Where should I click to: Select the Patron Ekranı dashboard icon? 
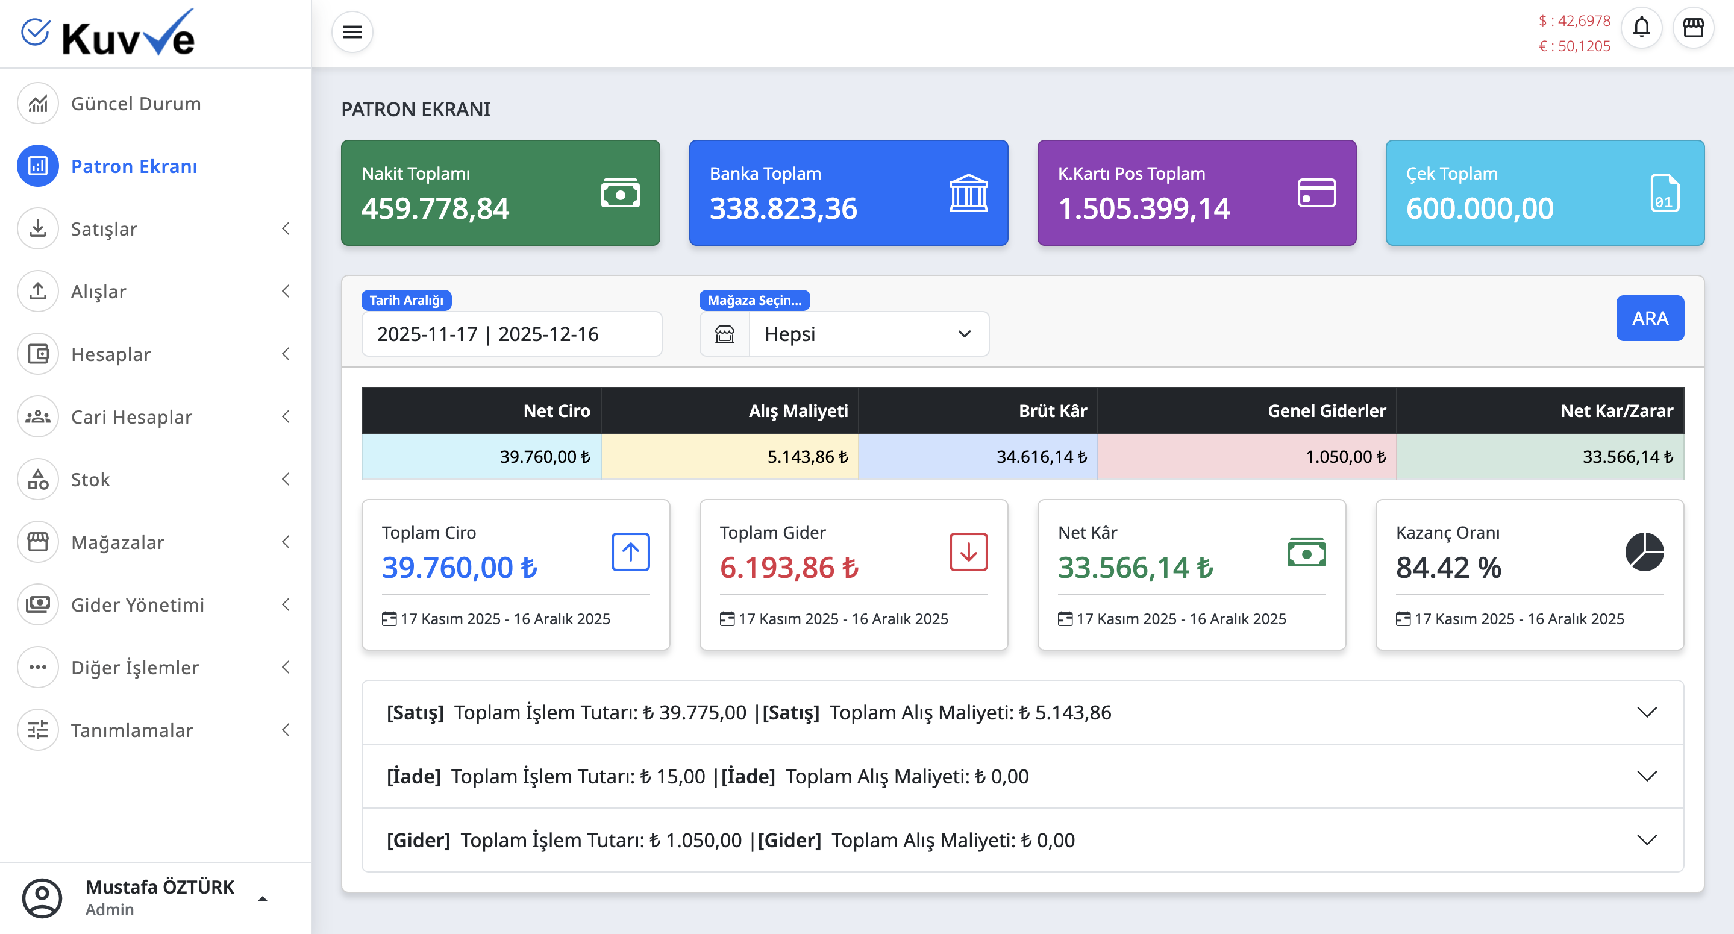38,166
